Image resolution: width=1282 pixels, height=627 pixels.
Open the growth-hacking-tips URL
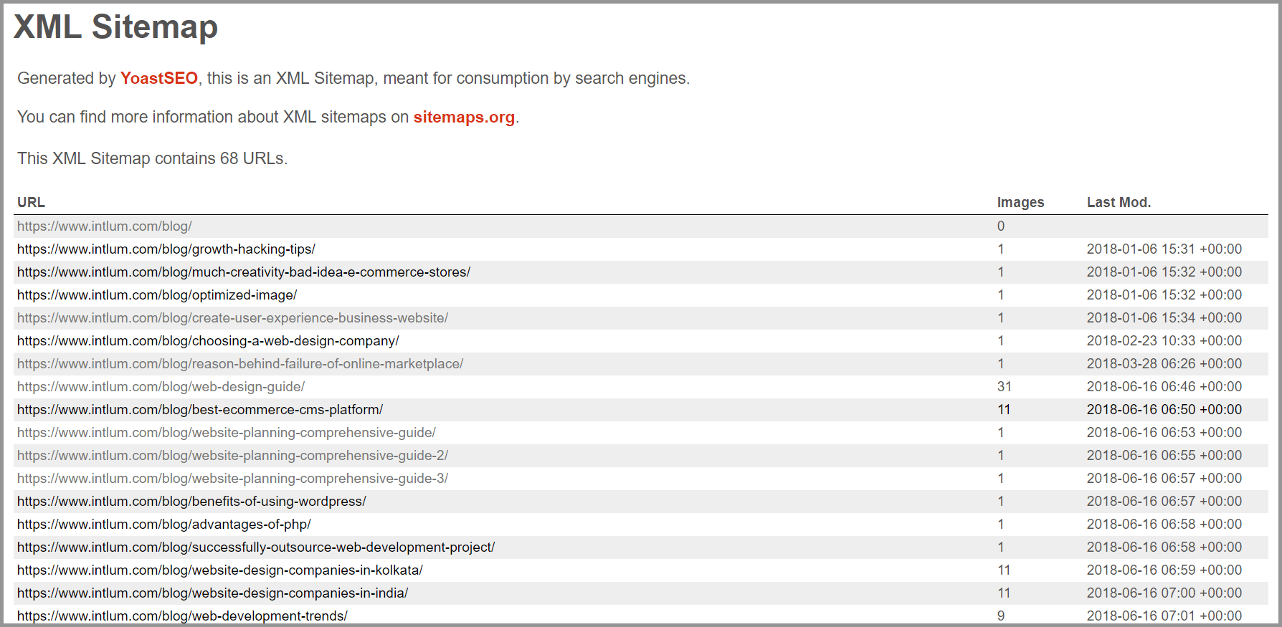pos(166,249)
